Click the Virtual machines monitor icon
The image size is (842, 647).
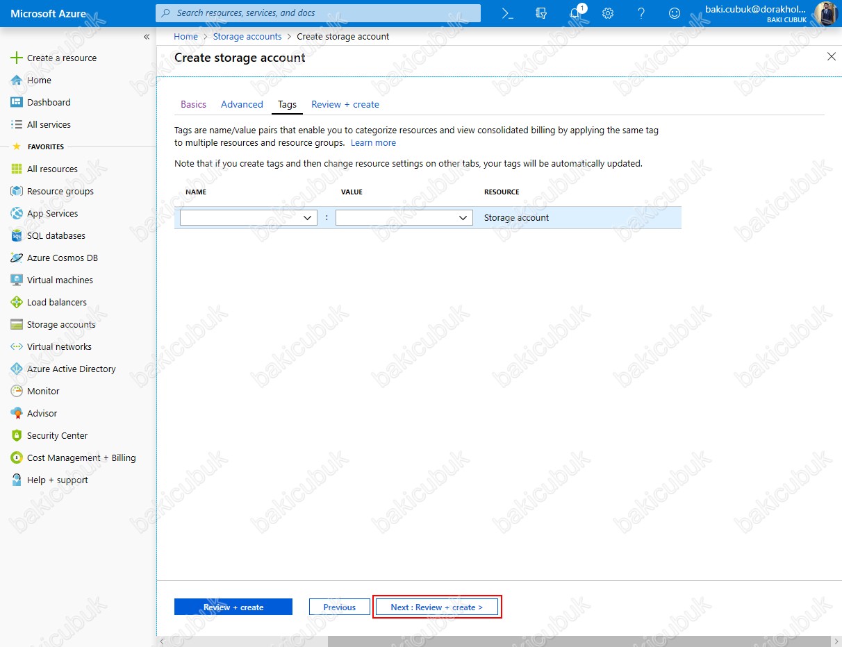17,280
